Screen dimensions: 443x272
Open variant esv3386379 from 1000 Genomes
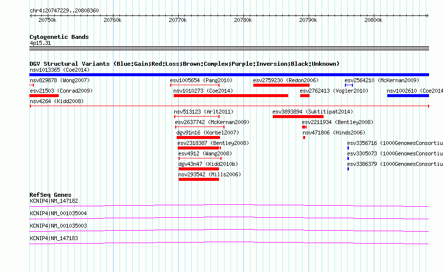(395, 164)
